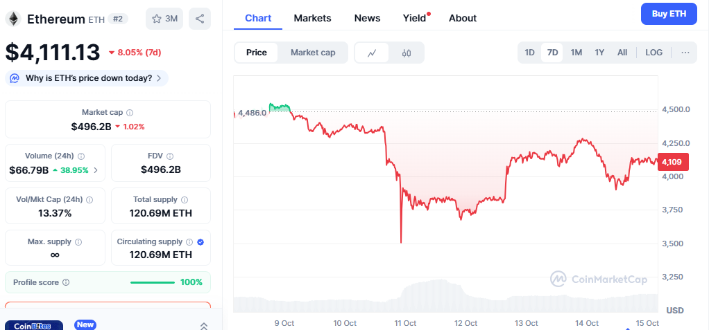This screenshot has height=330, width=709.
Task: Switch to the News tab
Action: click(x=366, y=18)
